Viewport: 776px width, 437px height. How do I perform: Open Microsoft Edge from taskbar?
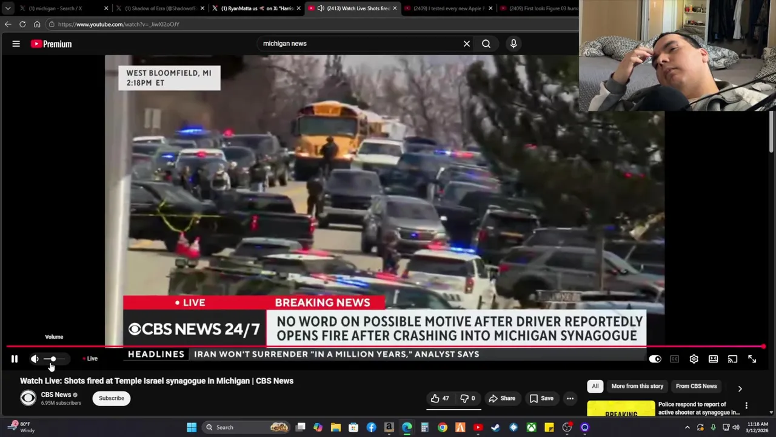tap(407, 427)
